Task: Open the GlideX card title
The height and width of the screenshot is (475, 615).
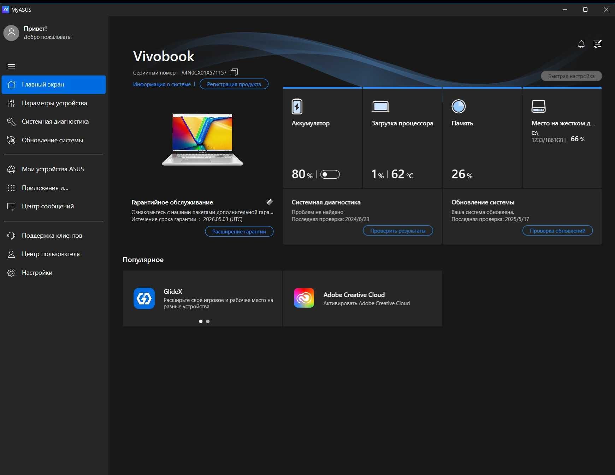Action: click(173, 292)
